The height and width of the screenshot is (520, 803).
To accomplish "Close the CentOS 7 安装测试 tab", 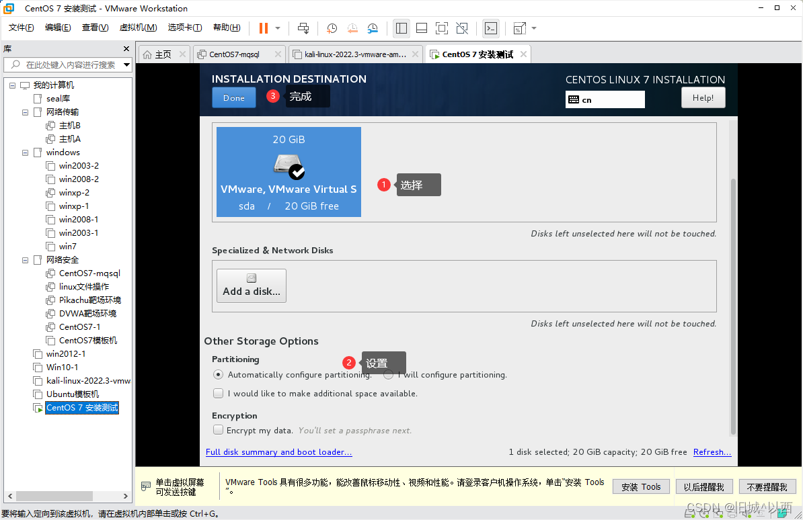I will (523, 54).
